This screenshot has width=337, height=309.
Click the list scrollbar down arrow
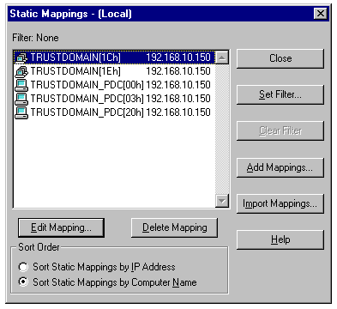(x=222, y=201)
